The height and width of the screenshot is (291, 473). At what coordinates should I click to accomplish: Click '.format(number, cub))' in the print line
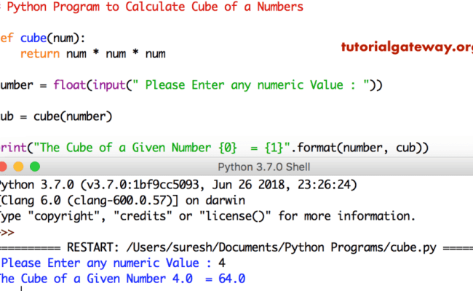[359, 148]
